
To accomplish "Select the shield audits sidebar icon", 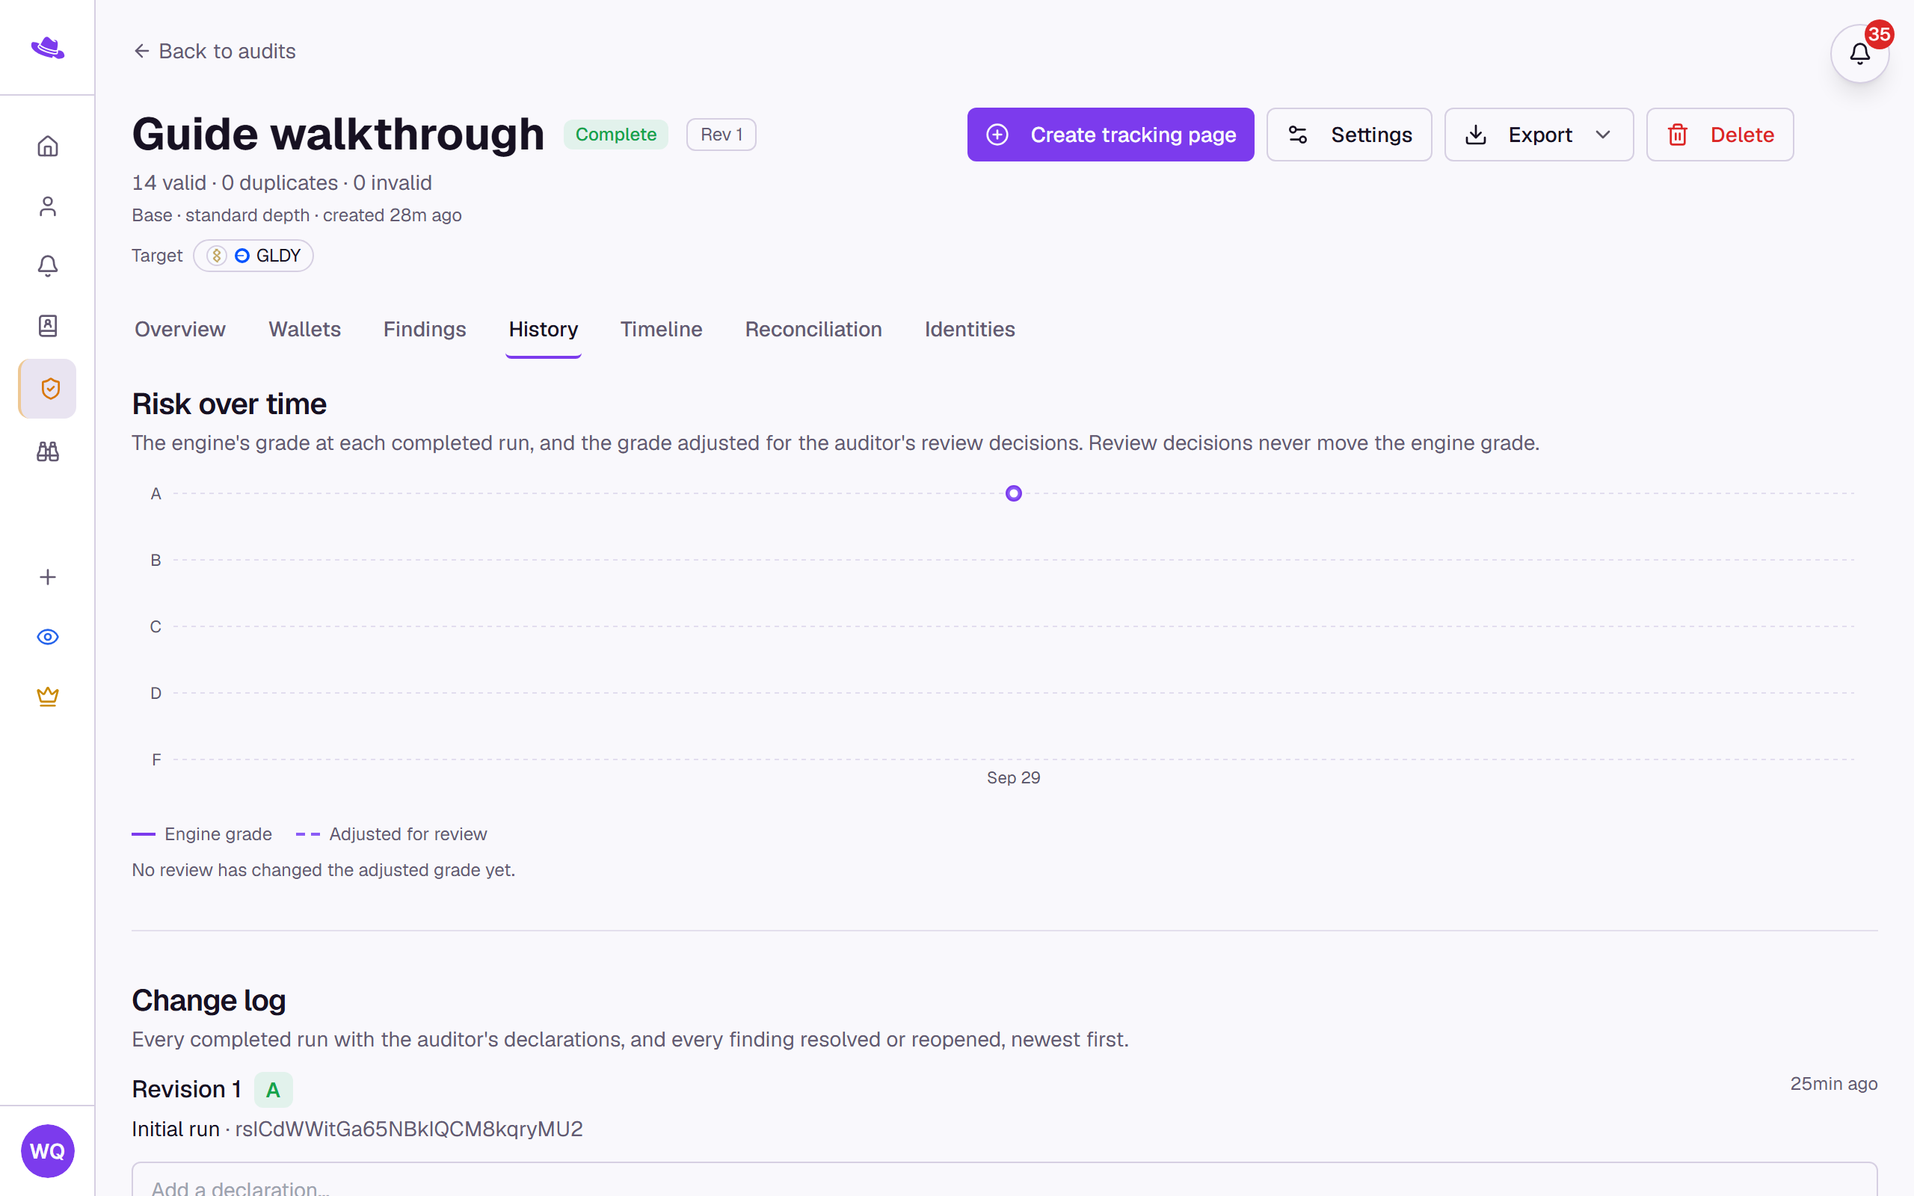I will pos(49,389).
